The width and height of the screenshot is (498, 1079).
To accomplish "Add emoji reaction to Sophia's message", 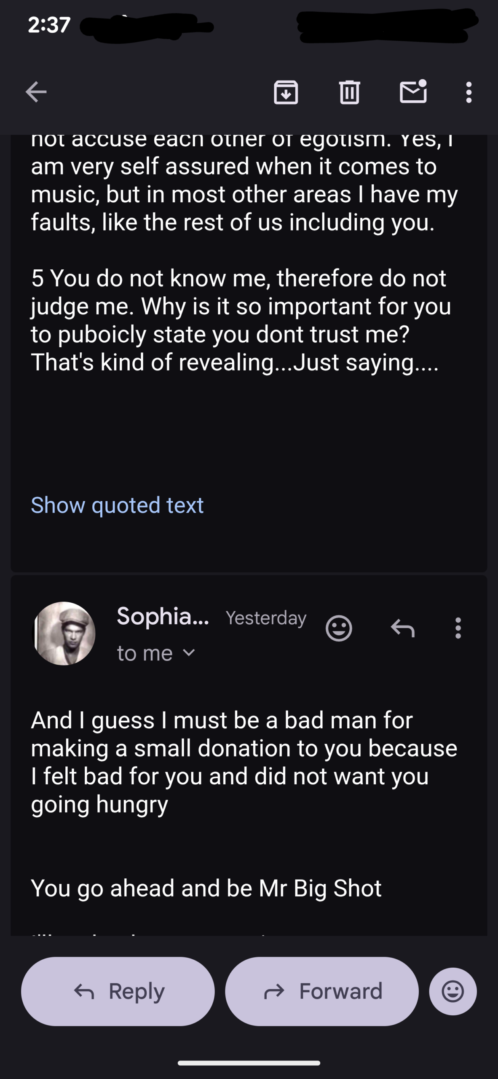I will (339, 628).
